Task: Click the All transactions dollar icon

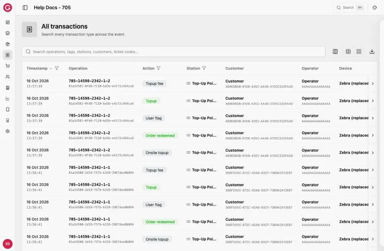Action: (x=29, y=29)
